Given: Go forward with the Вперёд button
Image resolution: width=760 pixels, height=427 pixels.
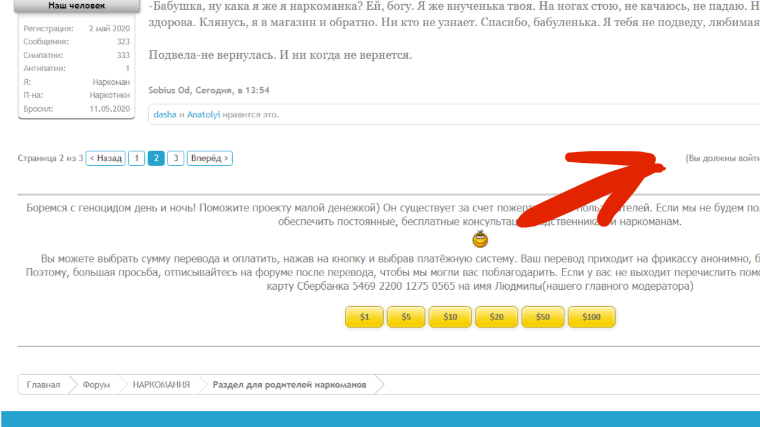Looking at the screenshot, I should point(209,158).
